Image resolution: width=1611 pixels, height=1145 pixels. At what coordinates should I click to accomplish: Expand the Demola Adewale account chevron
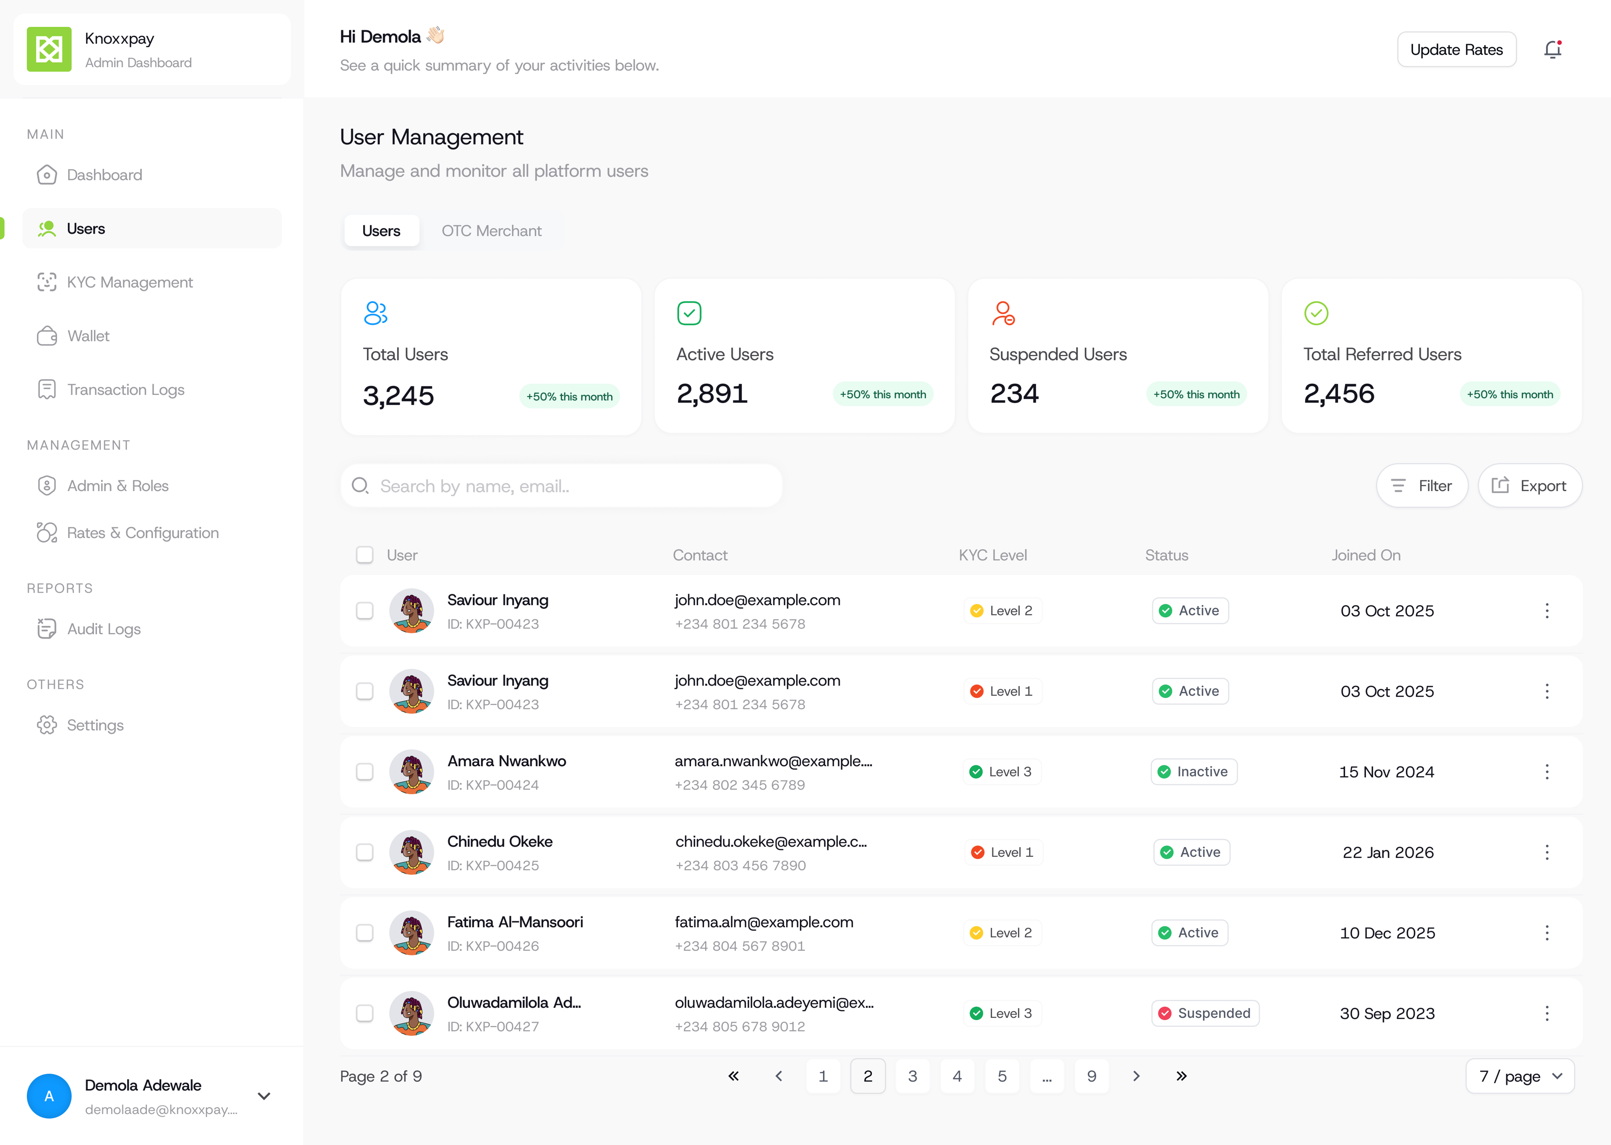(x=264, y=1096)
